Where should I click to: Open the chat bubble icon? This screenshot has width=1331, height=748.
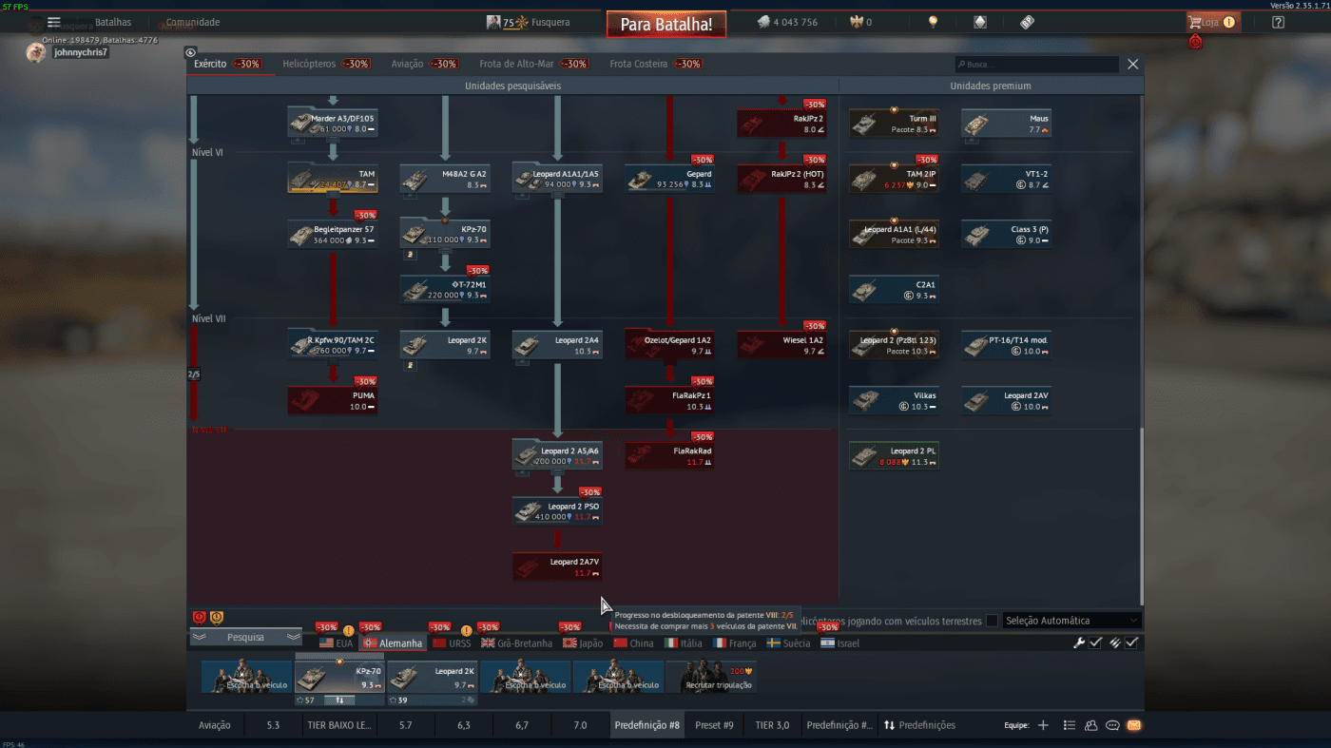(1112, 725)
